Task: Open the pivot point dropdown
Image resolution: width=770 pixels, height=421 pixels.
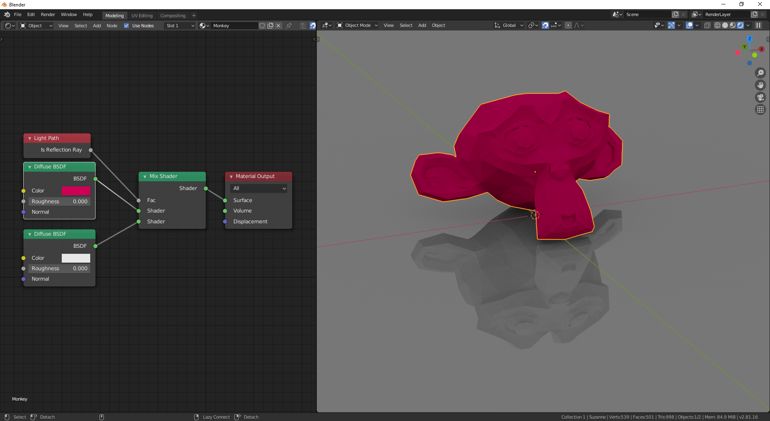Action: pyautogui.click(x=533, y=25)
